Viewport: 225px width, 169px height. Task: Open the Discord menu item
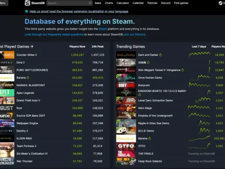[x=166, y=3]
